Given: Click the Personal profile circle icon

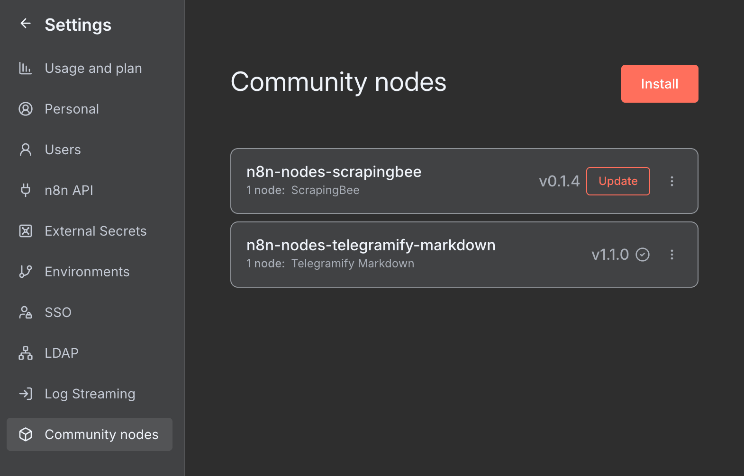Looking at the screenshot, I should 26,109.
